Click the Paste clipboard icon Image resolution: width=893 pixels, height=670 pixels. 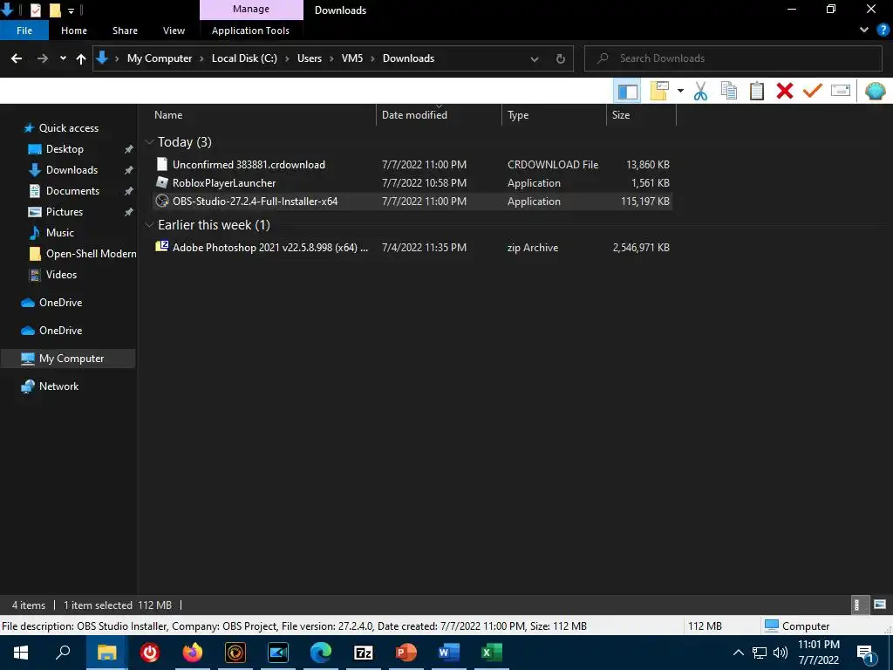[756, 91]
